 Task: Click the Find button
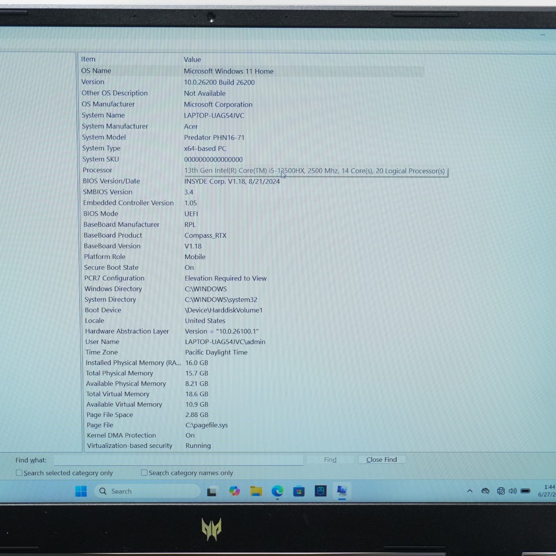330,459
